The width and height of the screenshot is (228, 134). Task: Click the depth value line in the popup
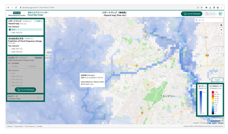[x=87, y=84]
